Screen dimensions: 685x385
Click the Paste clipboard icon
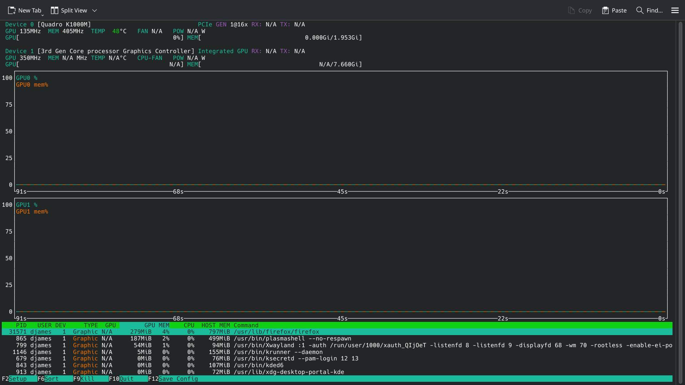605,10
